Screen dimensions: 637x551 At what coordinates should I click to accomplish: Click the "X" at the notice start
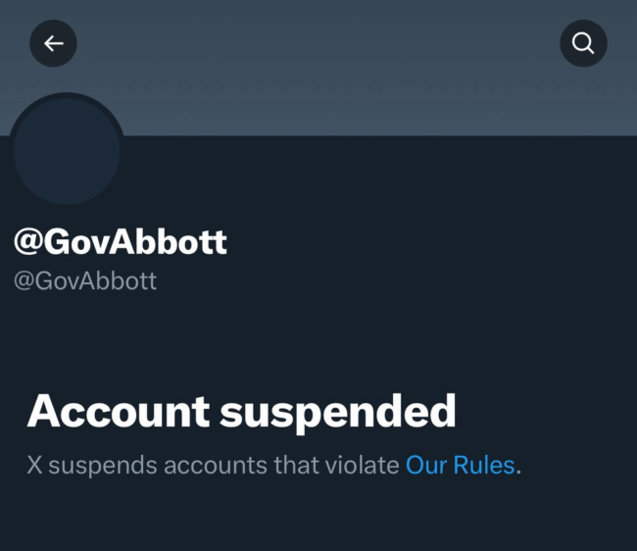pyautogui.click(x=34, y=465)
